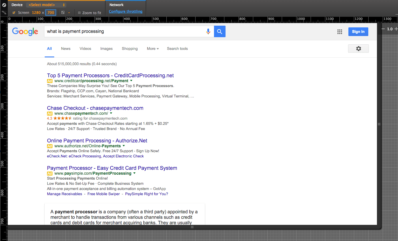
Task: Click the Device label in toolbar
Action: click(x=17, y=5)
